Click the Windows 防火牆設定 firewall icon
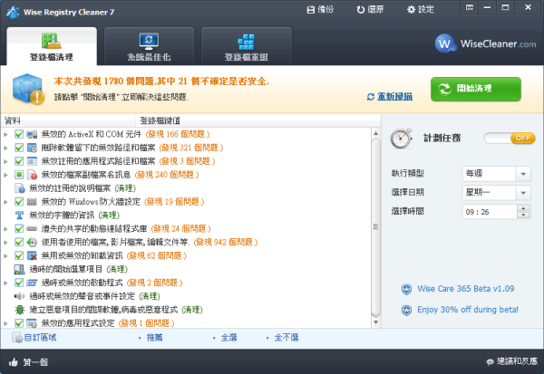 coord(32,202)
